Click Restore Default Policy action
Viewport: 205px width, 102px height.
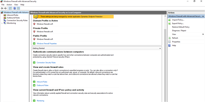[181, 27]
